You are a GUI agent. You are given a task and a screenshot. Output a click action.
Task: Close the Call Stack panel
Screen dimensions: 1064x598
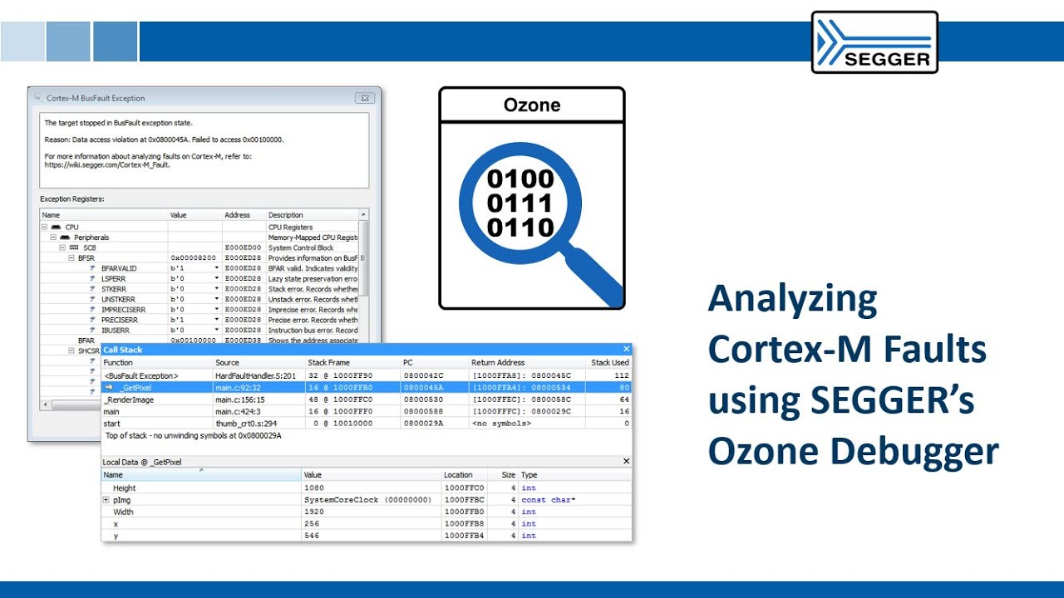(627, 350)
